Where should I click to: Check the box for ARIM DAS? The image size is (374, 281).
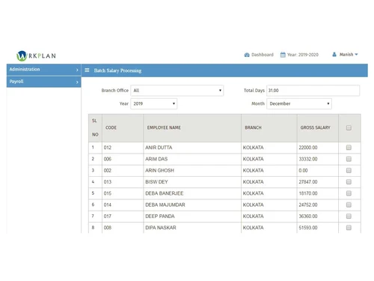point(349,159)
